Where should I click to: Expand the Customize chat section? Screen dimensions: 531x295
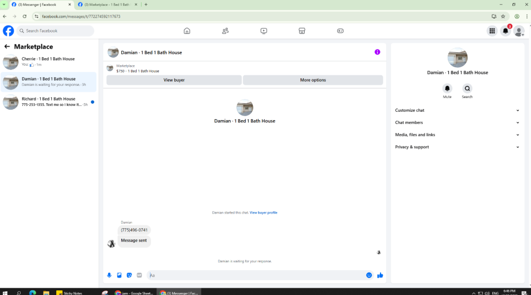pyautogui.click(x=457, y=110)
